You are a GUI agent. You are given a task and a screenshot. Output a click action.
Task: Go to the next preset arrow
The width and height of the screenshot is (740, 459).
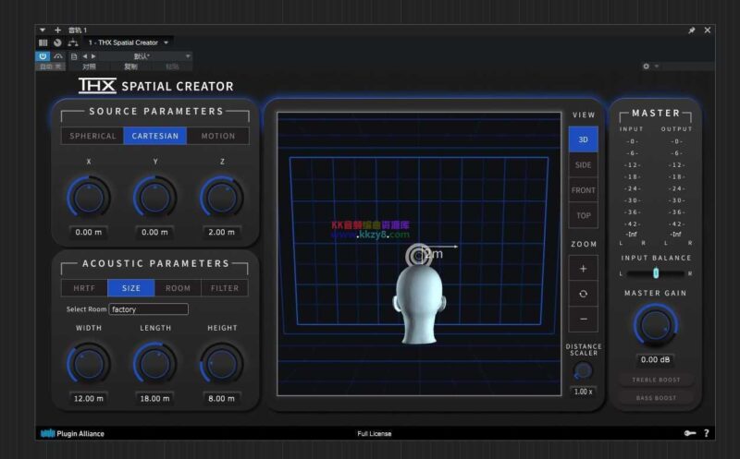point(93,56)
